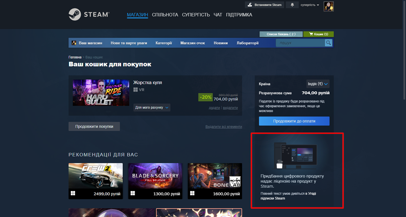
Task: Open Bonelab recommendation thumbnail
Action: (x=215, y=176)
